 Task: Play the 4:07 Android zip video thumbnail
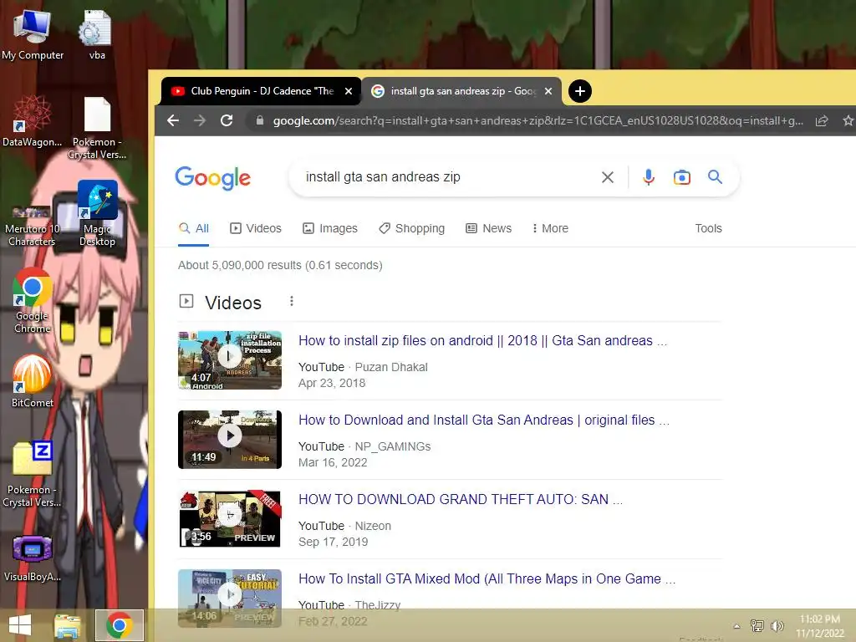[x=230, y=359]
